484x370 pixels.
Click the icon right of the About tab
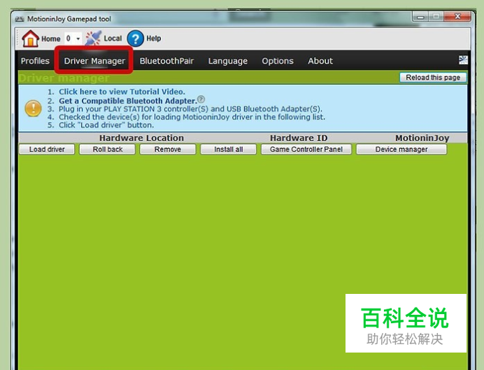pos(463,60)
